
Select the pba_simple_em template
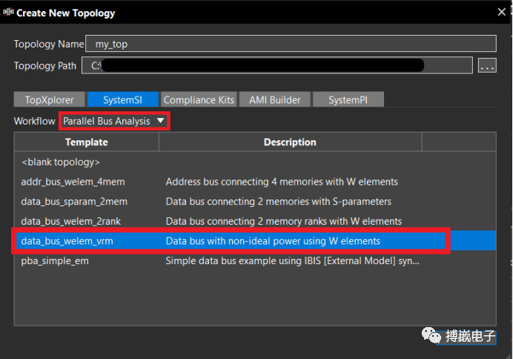pyautogui.click(x=55, y=261)
